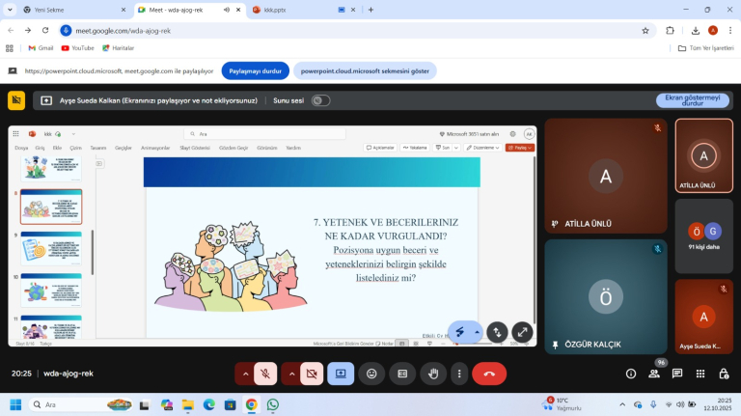Click the red leave call button
The height and width of the screenshot is (416, 741).
488,374
